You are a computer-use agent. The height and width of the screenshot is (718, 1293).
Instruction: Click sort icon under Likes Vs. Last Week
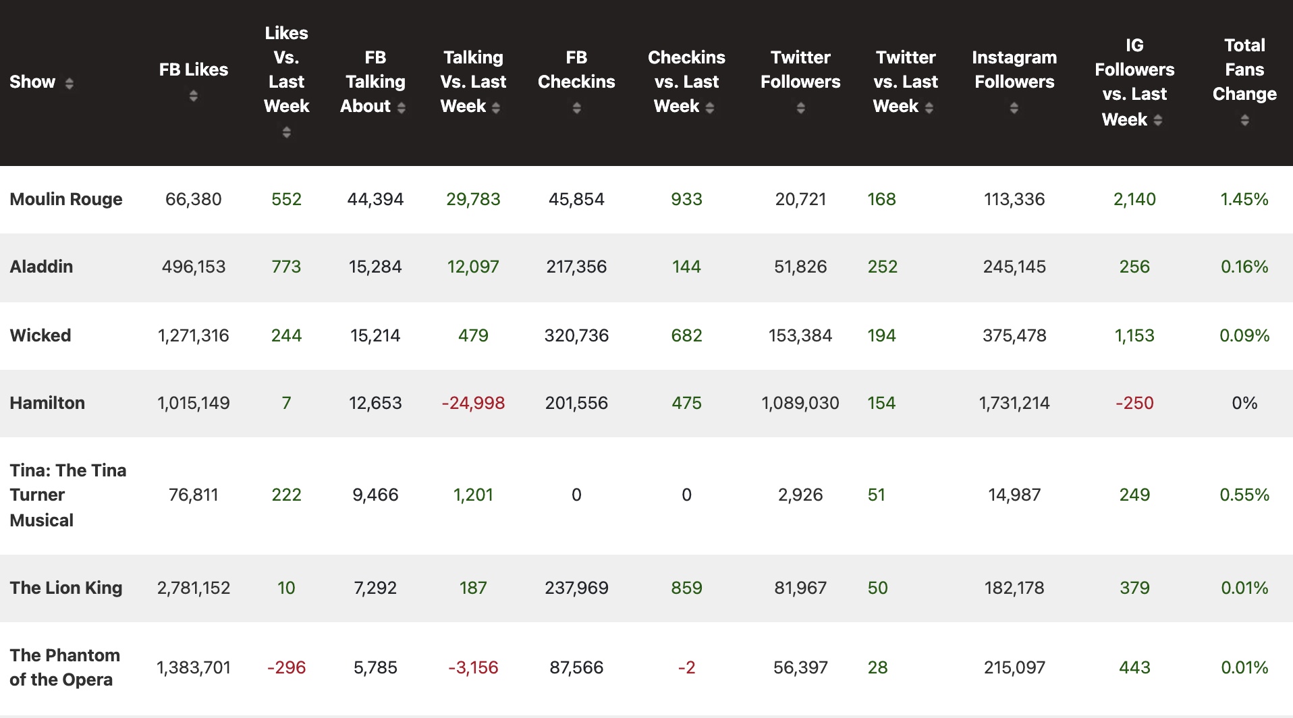tap(286, 132)
